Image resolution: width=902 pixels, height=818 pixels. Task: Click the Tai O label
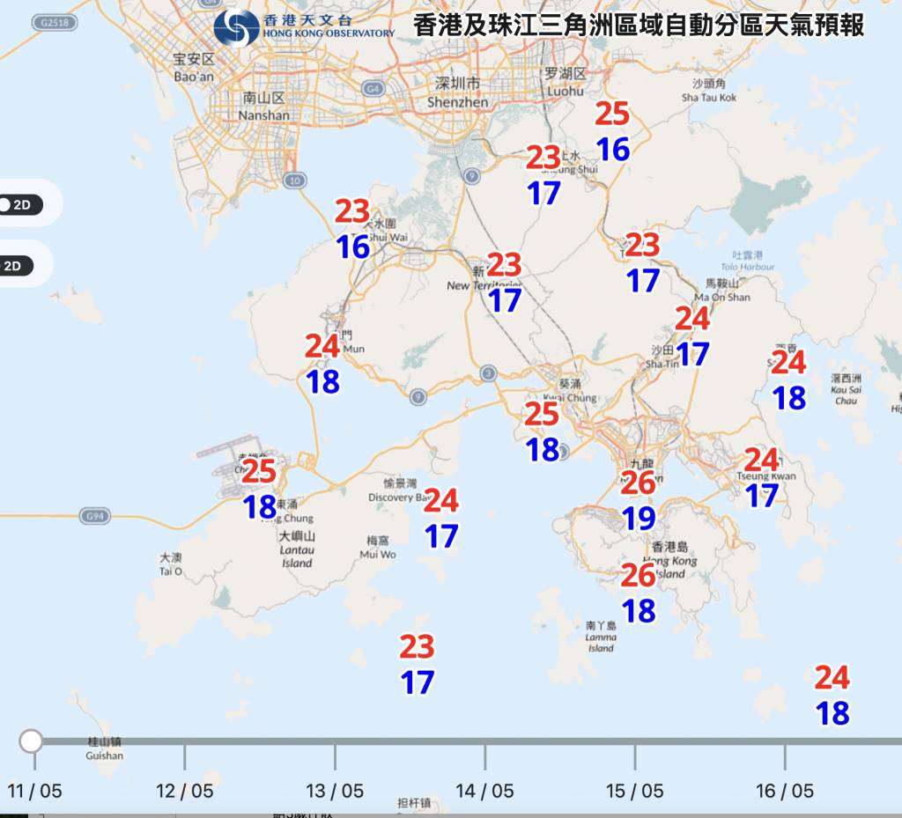click(x=171, y=564)
